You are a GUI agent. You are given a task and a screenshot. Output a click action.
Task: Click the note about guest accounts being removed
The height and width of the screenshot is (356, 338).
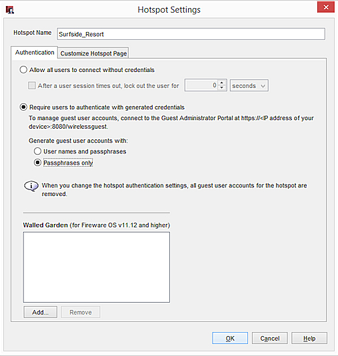point(174,189)
